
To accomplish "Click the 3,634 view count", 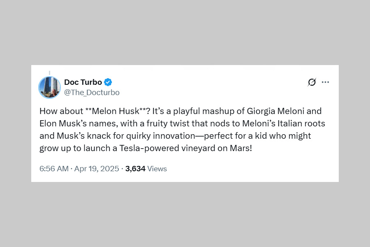I will point(135,169).
